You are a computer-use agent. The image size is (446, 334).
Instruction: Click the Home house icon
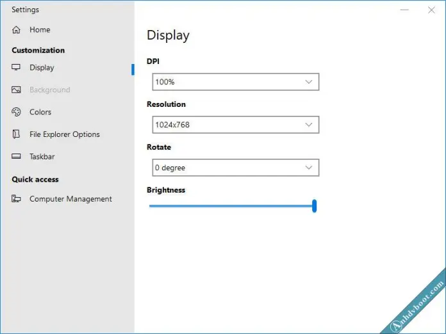pos(16,29)
